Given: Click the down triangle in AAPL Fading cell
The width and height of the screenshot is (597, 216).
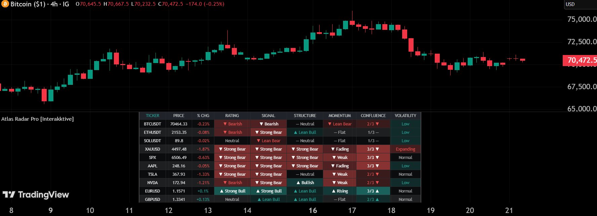Looking at the screenshot, I should (x=333, y=166).
